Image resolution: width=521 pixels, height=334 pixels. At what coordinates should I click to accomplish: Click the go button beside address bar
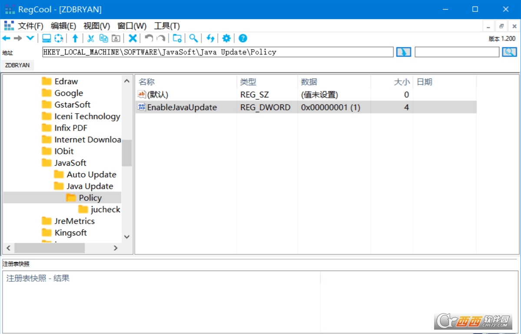(x=403, y=52)
